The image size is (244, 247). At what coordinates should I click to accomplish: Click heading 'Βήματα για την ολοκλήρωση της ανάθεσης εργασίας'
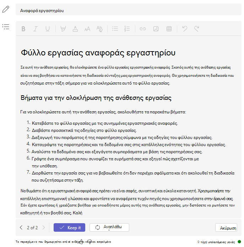pos(96,98)
